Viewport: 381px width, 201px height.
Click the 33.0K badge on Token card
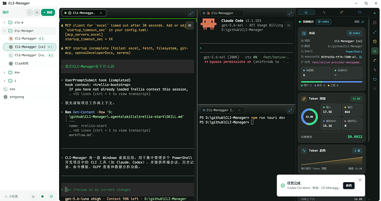coord(356,99)
